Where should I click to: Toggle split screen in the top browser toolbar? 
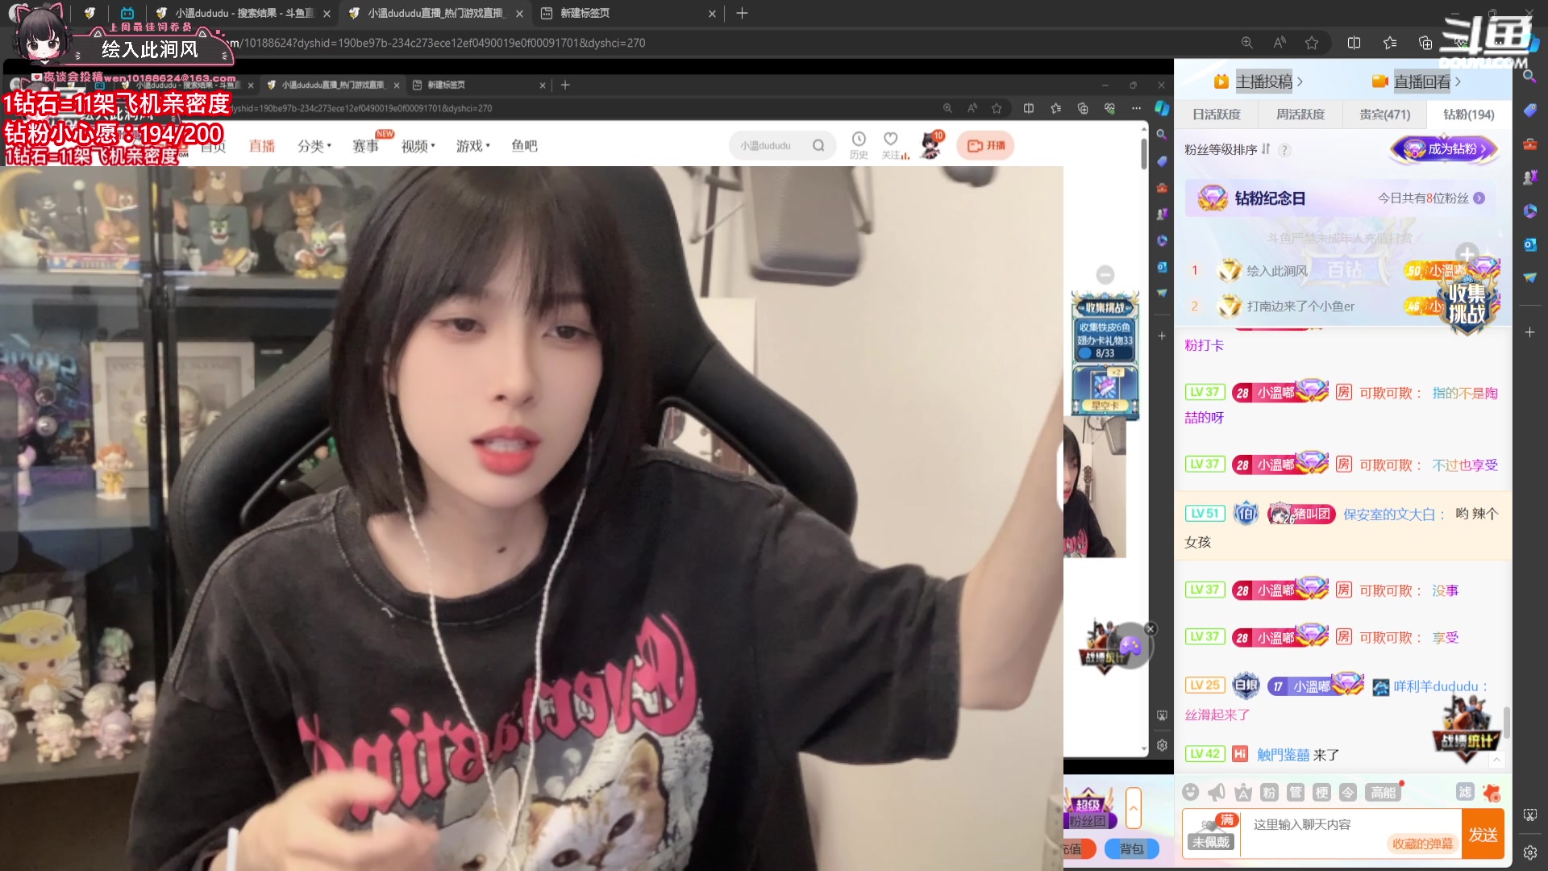click(x=1354, y=43)
